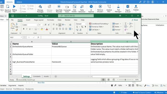
Task: Apply percent style number format
Action: (x=82, y=27)
